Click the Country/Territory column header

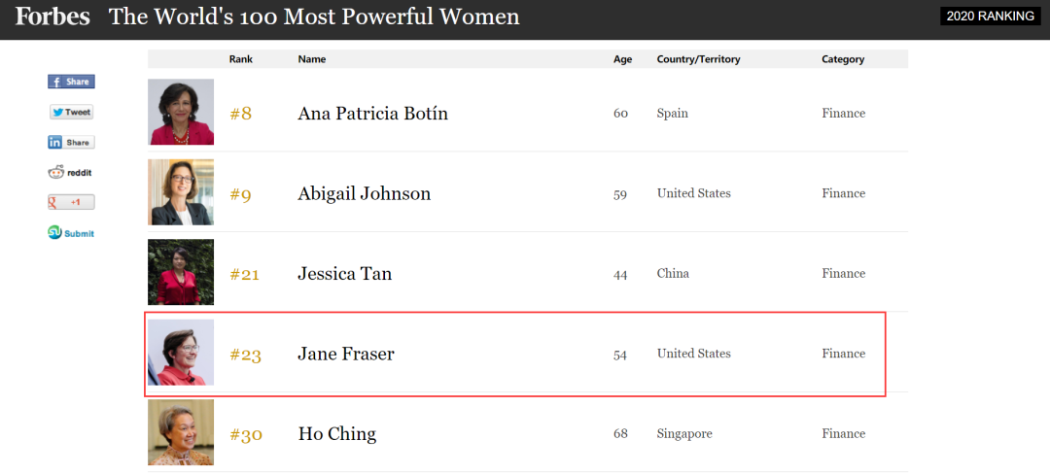(x=698, y=59)
